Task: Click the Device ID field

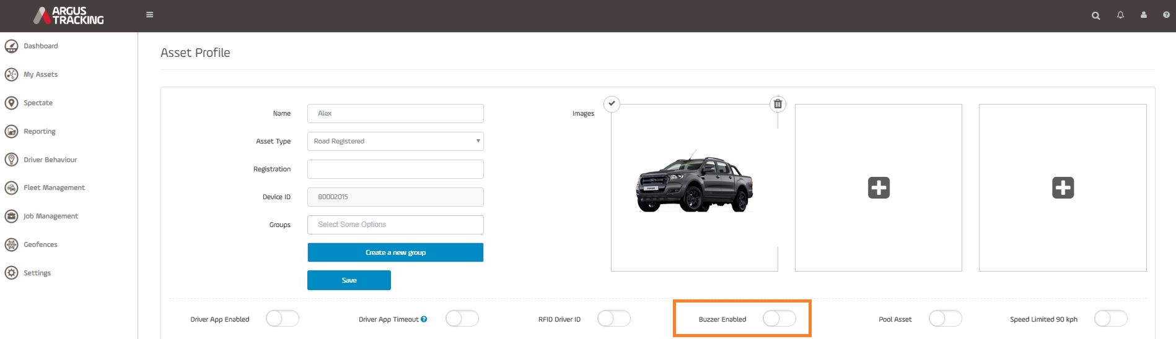Action: tap(395, 197)
